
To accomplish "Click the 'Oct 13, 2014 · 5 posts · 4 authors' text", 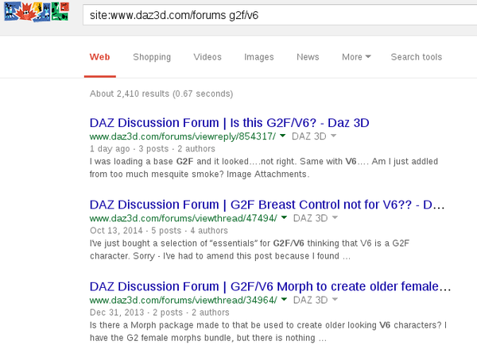I will (x=159, y=231).
